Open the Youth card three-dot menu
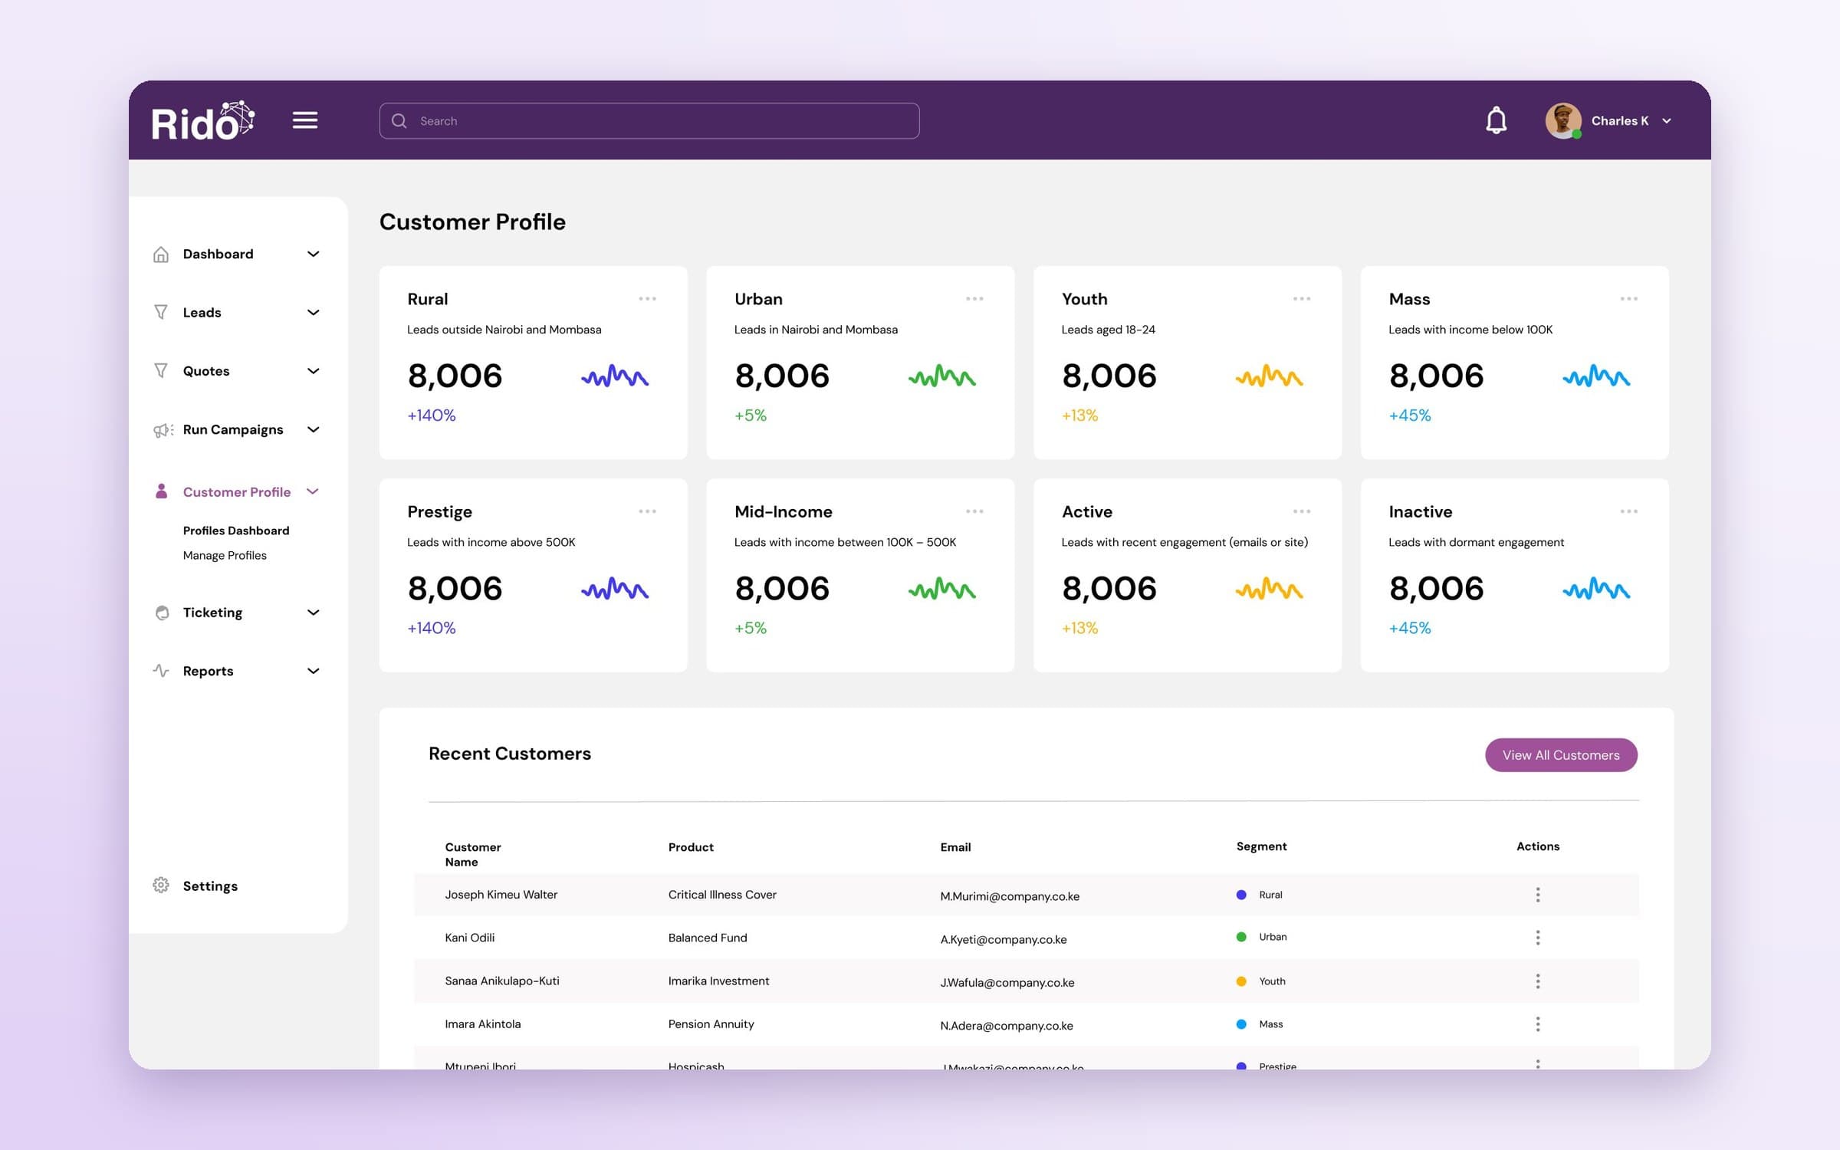Screen dimensions: 1840x1150 tap(1302, 299)
